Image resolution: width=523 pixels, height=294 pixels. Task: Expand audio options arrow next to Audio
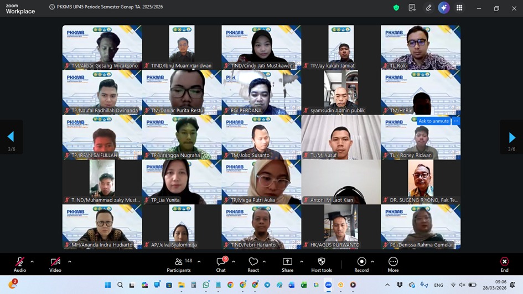click(32, 261)
